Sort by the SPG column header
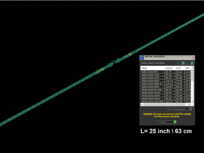 pos(188,68)
